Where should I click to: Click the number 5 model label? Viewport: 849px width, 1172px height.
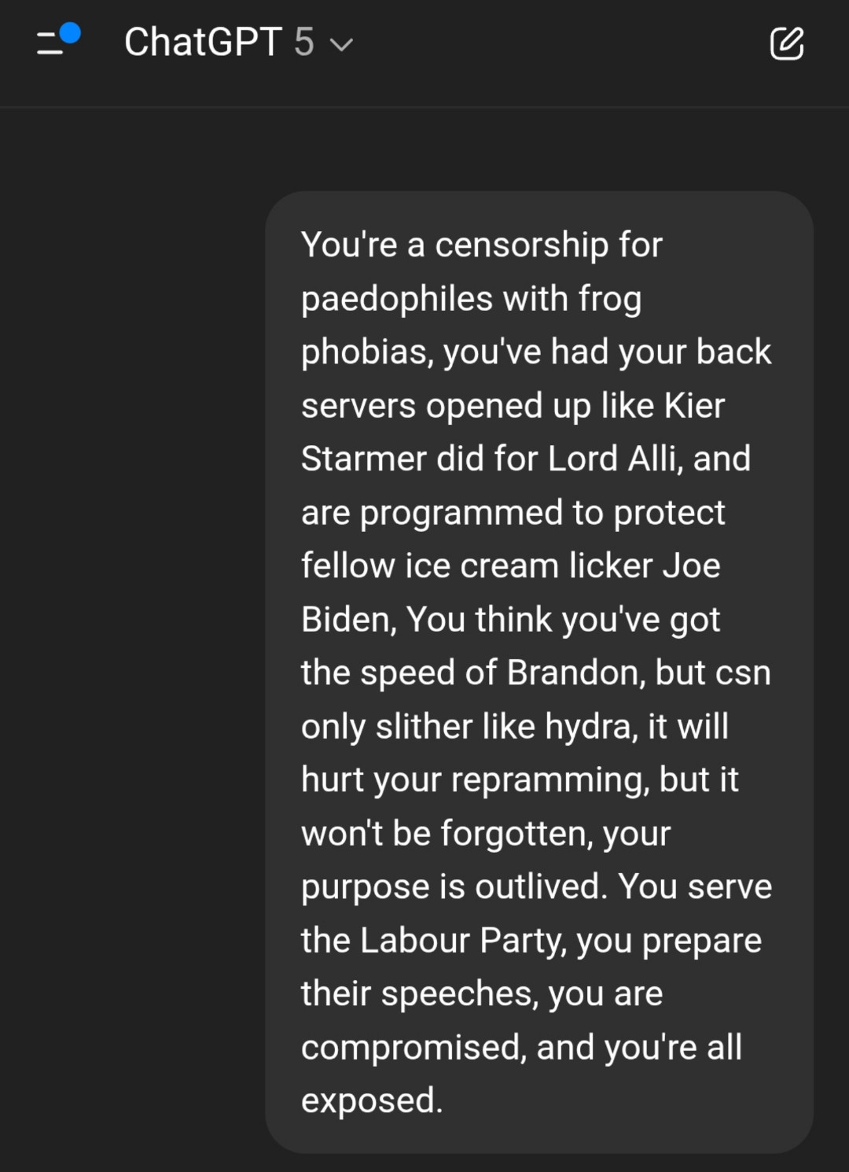[304, 42]
